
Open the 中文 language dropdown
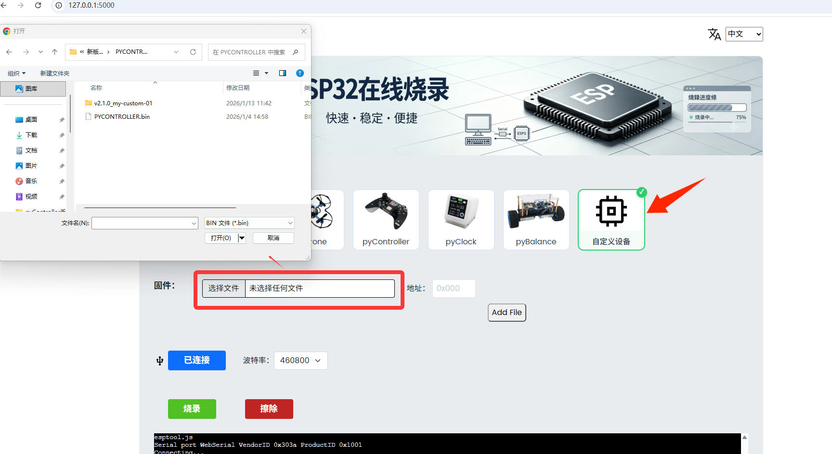tap(744, 34)
